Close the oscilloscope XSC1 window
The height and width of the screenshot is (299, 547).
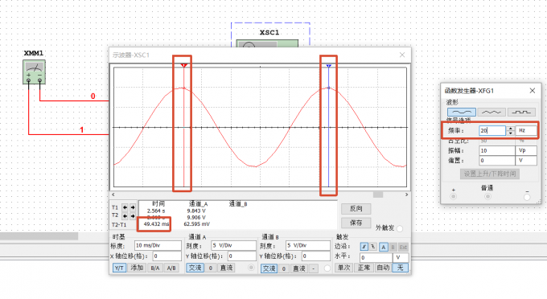(402, 55)
